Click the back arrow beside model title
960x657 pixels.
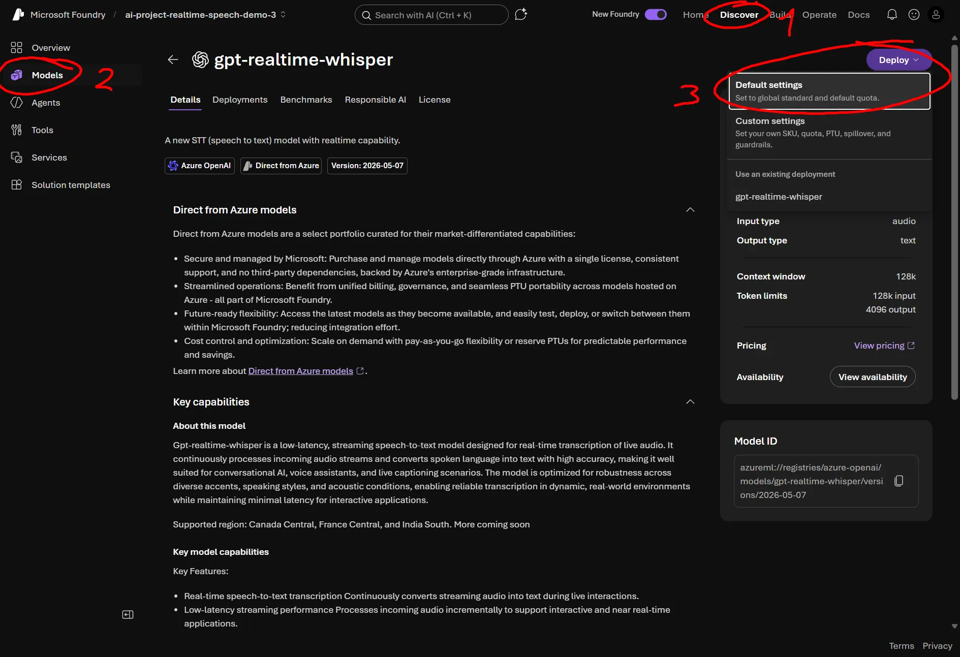point(173,59)
